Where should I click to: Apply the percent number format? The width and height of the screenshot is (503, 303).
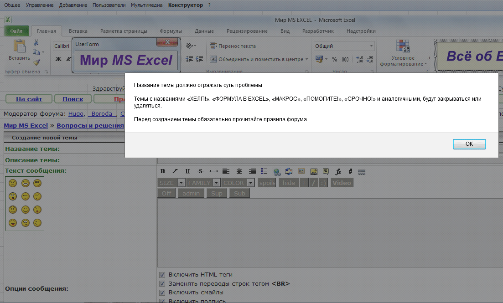coord(334,59)
